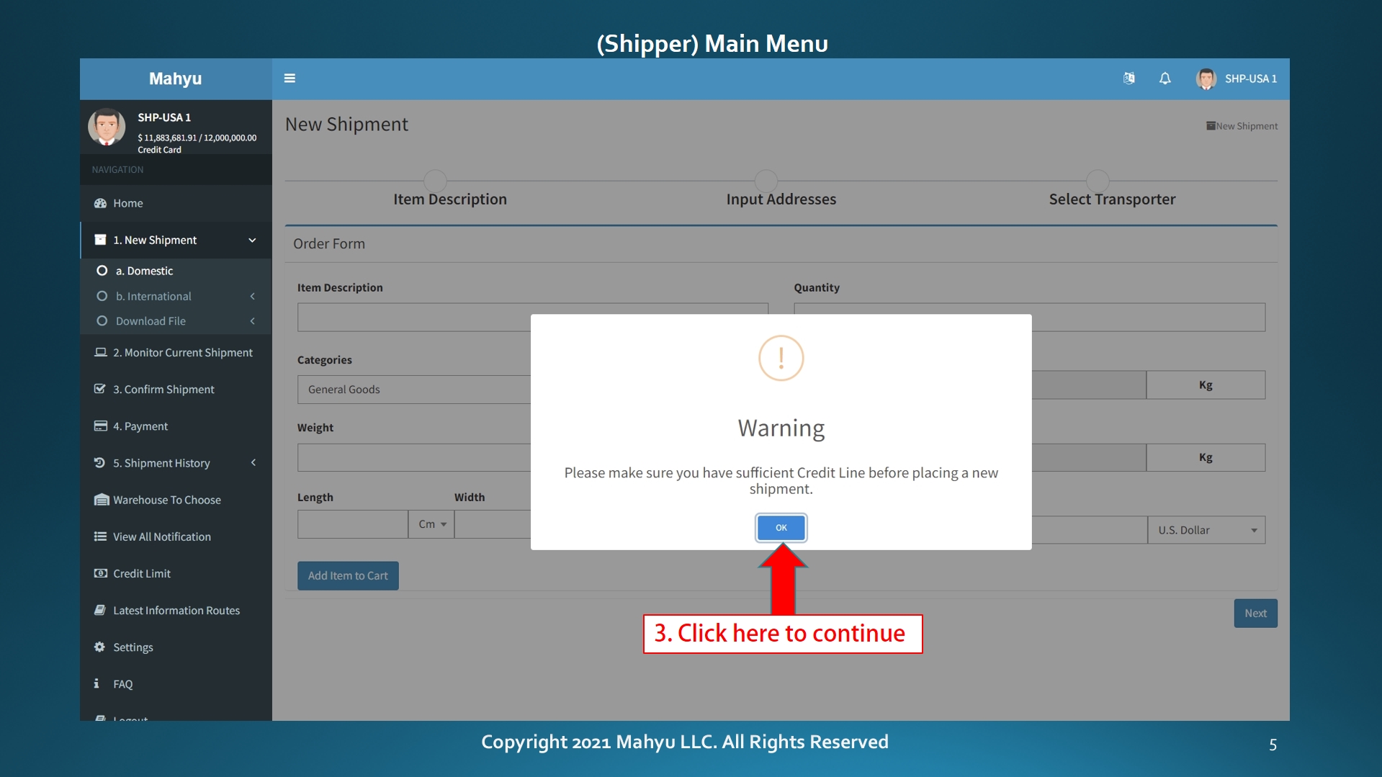Viewport: 1382px width, 777px height.
Task: Click the money icon for Credit Limit
Action: tap(100, 573)
